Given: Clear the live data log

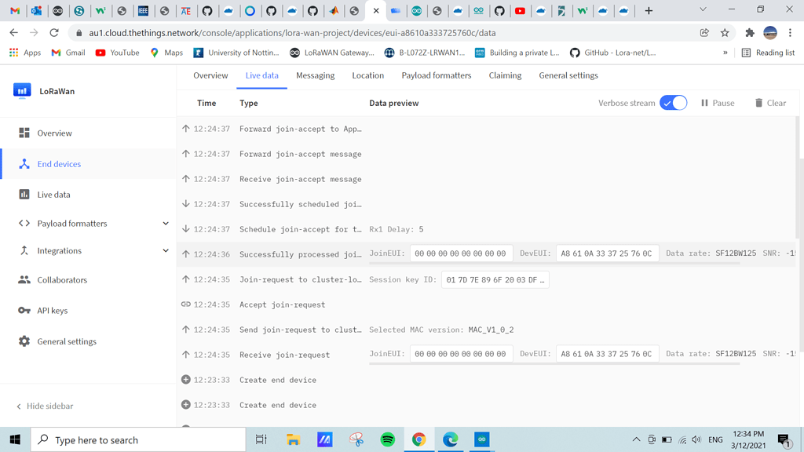Looking at the screenshot, I should 769,103.
